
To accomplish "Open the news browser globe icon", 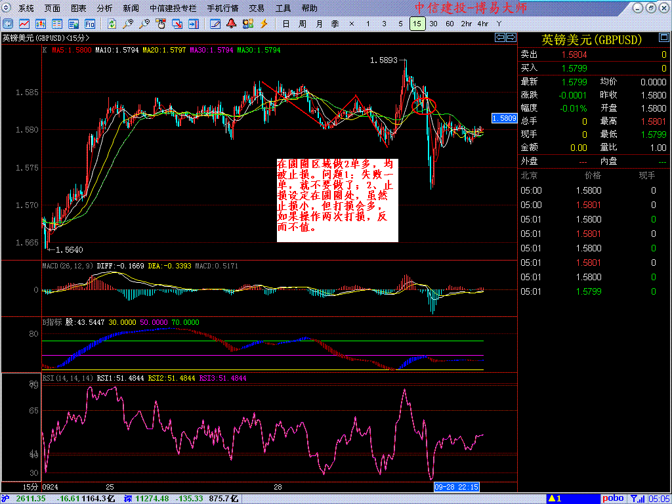I will click(73, 24).
